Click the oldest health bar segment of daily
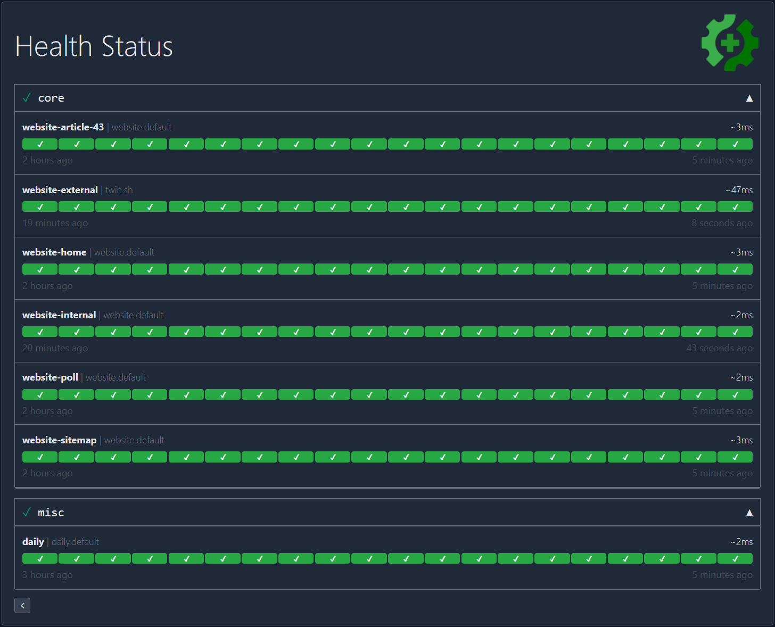775x627 pixels. tap(39, 558)
